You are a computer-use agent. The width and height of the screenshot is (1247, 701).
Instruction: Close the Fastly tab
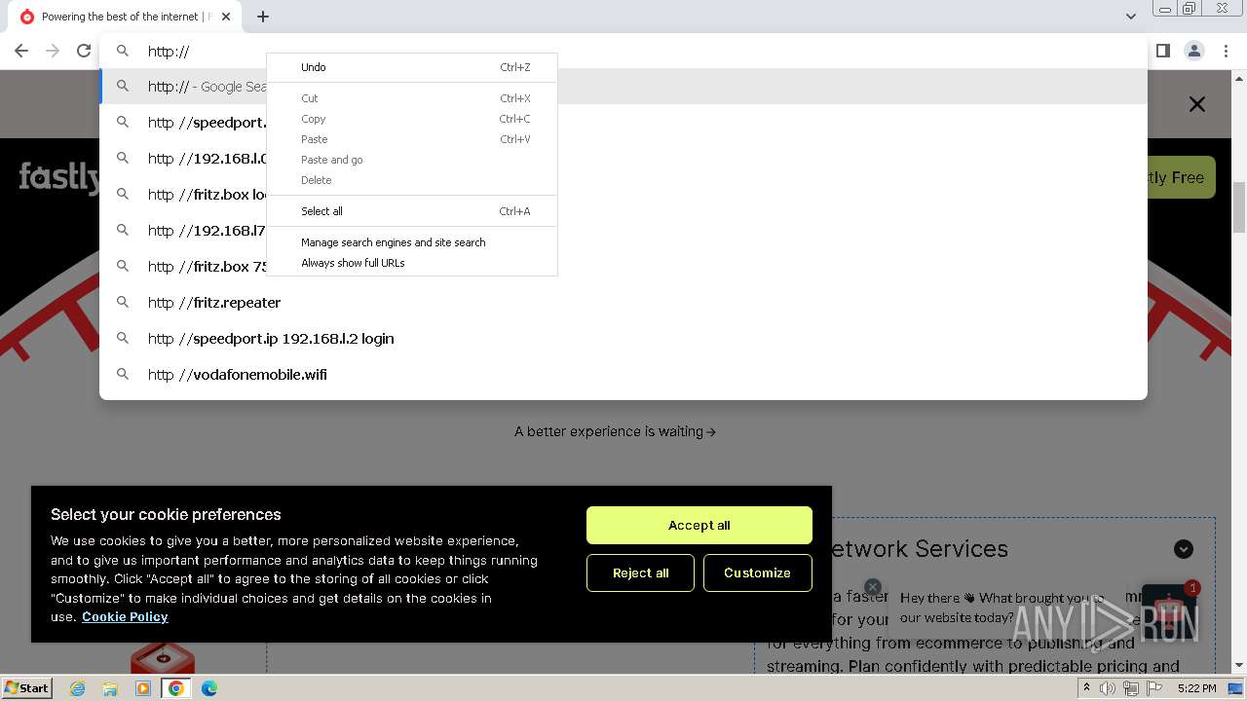coord(226,17)
